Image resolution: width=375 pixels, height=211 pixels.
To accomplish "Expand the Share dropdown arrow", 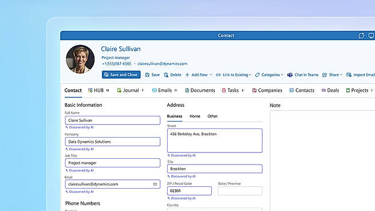I will point(341,75).
